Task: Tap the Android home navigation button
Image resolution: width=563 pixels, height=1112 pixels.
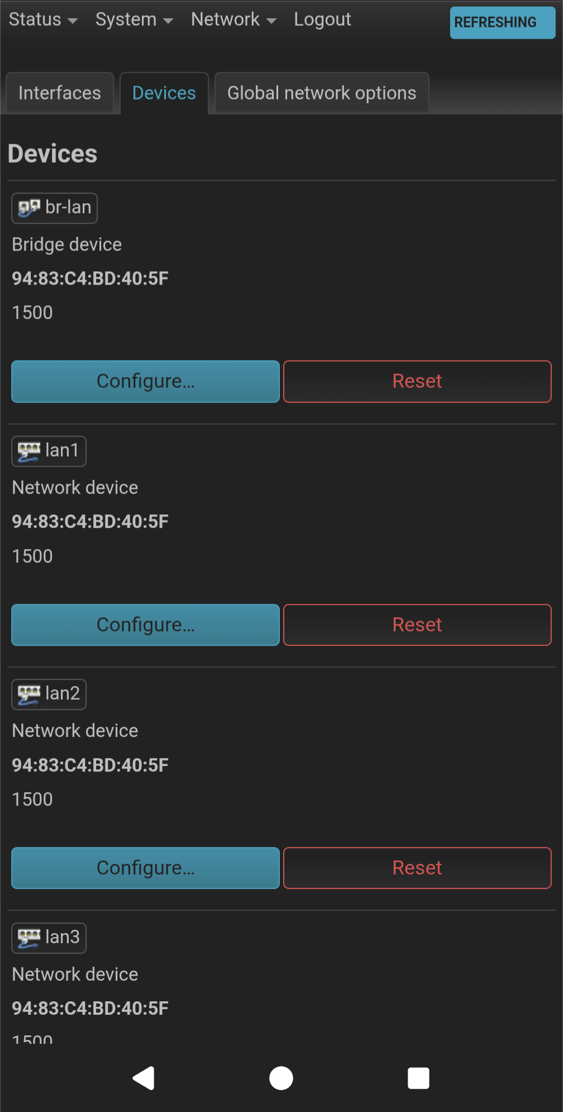Action: (x=281, y=1078)
